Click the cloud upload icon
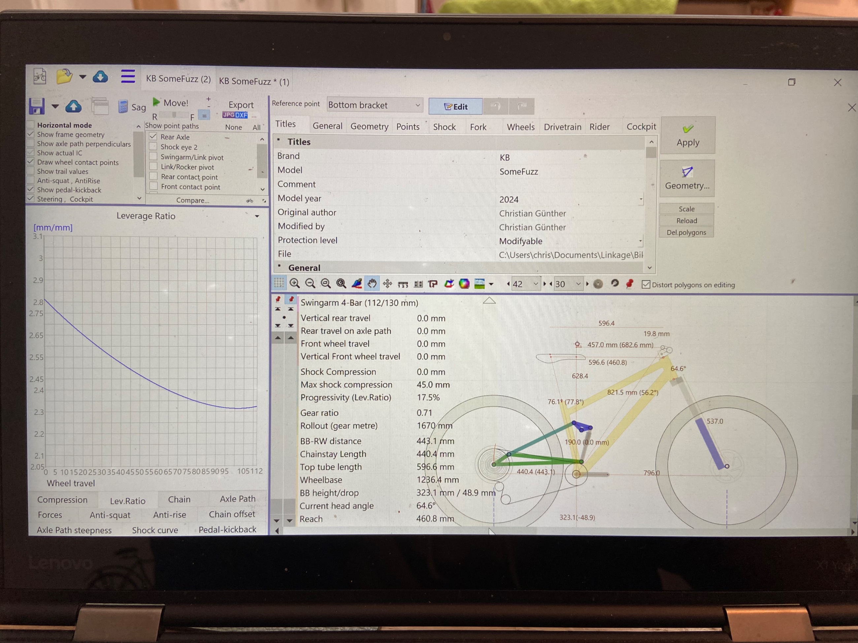 point(73,106)
